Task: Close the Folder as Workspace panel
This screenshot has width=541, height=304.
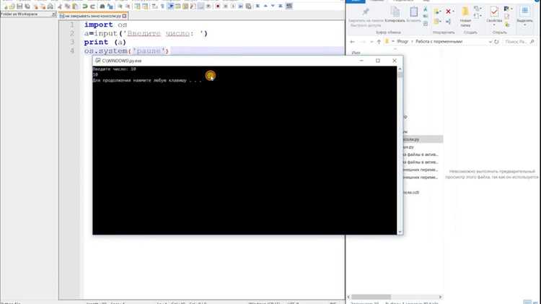Action: pos(54,14)
